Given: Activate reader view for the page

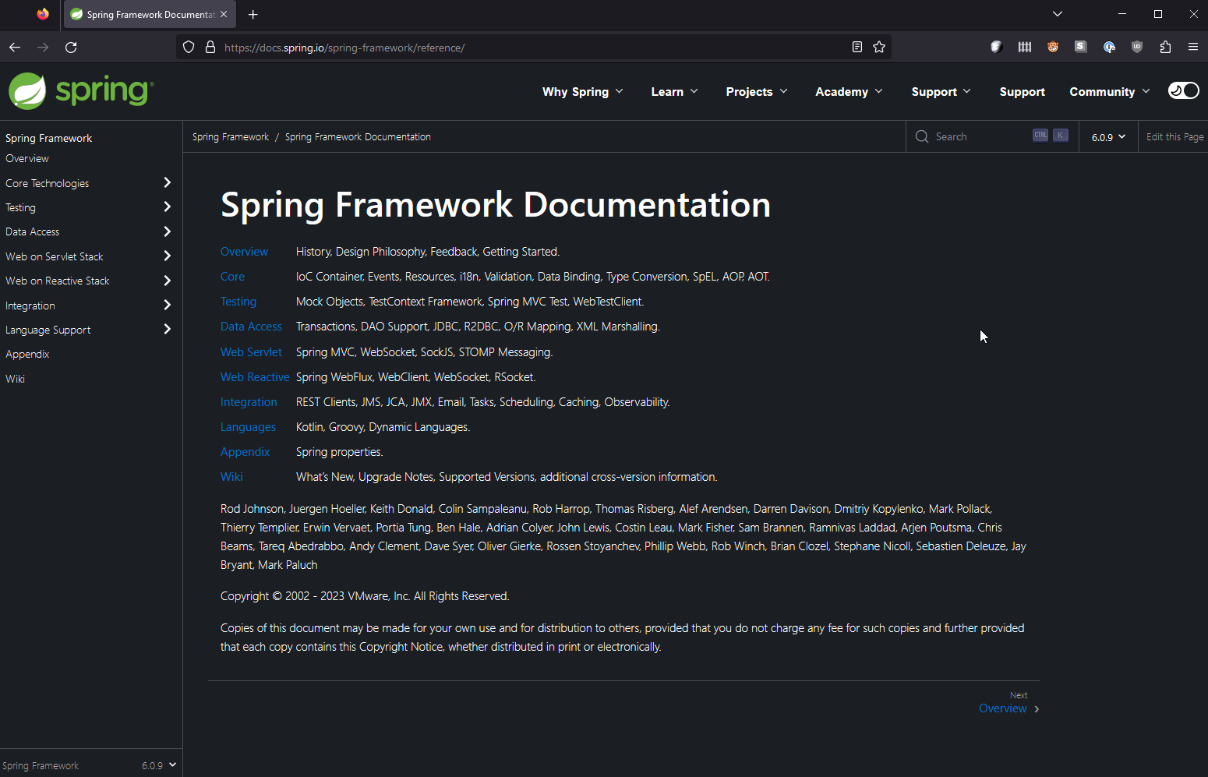Looking at the screenshot, I should [x=857, y=47].
